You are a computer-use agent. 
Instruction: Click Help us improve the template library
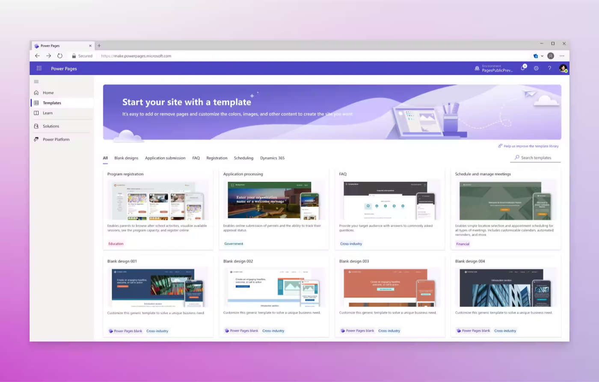(x=531, y=146)
